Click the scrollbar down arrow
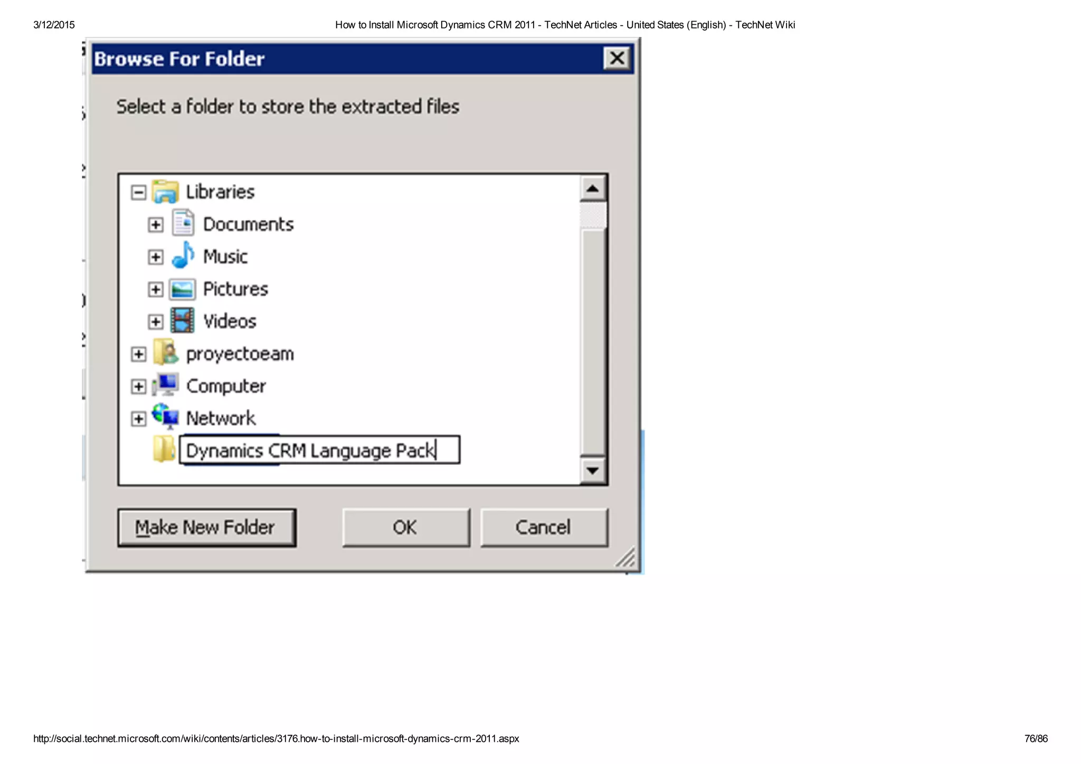Viewport: 1081px width, 764px height. click(x=593, y=470)
